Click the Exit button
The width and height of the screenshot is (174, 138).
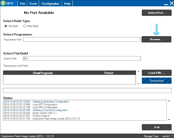coord(157,127)
